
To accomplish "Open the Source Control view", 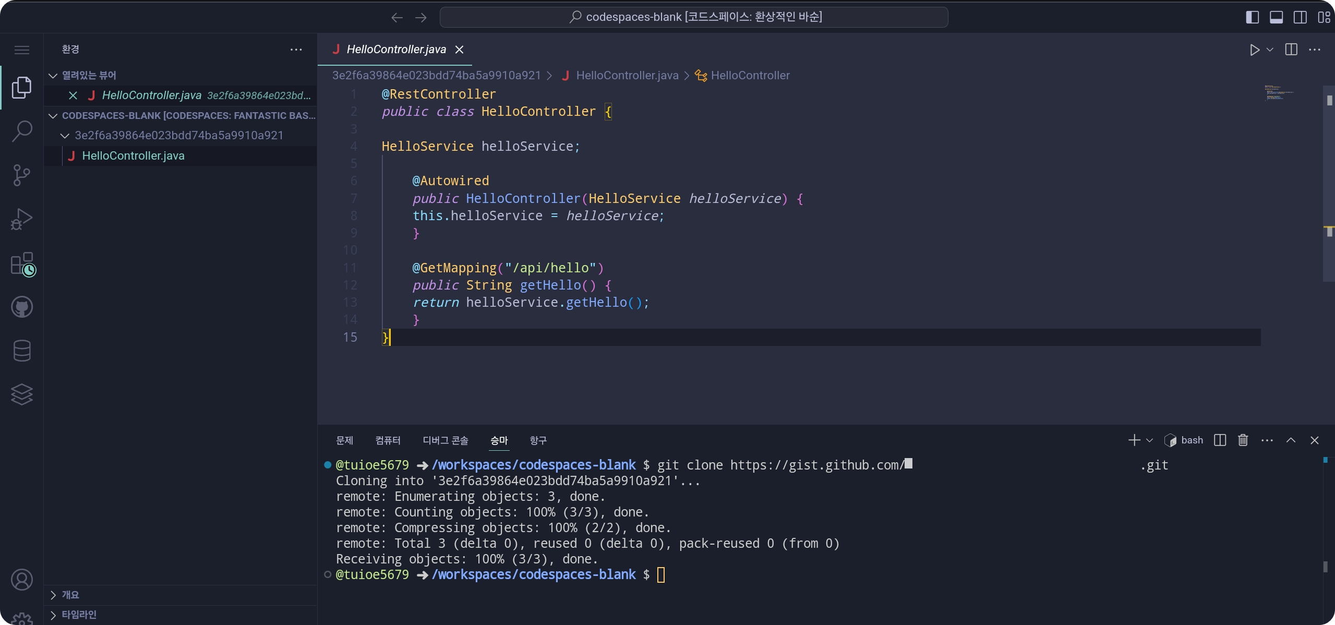I will (21, 175).
